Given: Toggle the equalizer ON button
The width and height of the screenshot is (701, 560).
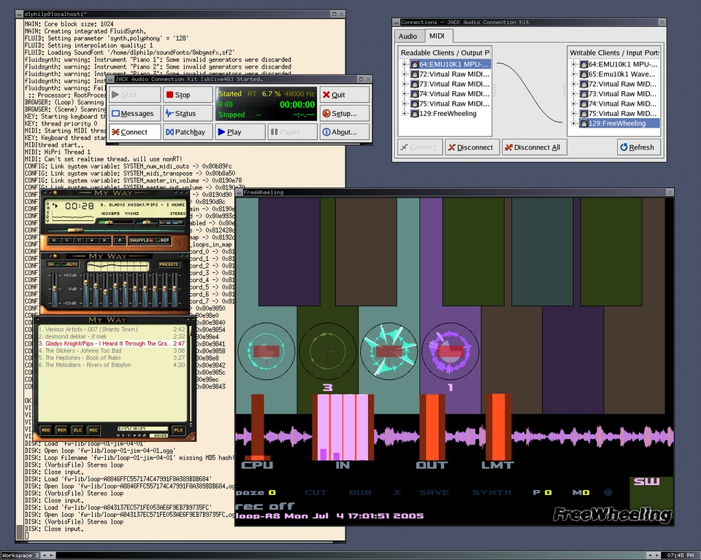Looking at the screenshot, I should [x=53, y=264].
